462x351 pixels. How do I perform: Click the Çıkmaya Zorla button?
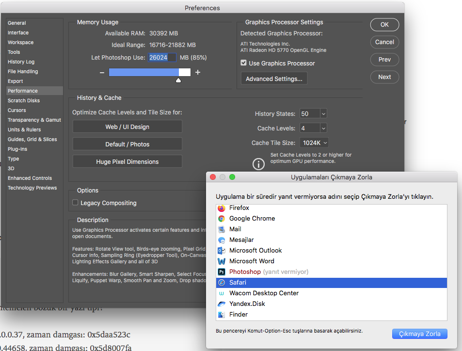click(x=419, y=334)
